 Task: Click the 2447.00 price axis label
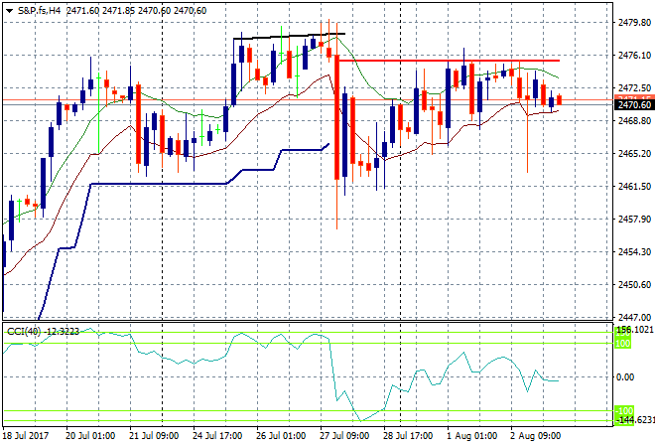pos(634,318)
